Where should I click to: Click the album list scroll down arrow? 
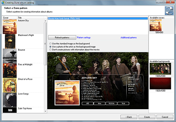tap(45, 111)
